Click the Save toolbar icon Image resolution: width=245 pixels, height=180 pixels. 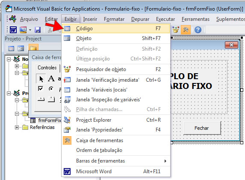coord(38,29)
